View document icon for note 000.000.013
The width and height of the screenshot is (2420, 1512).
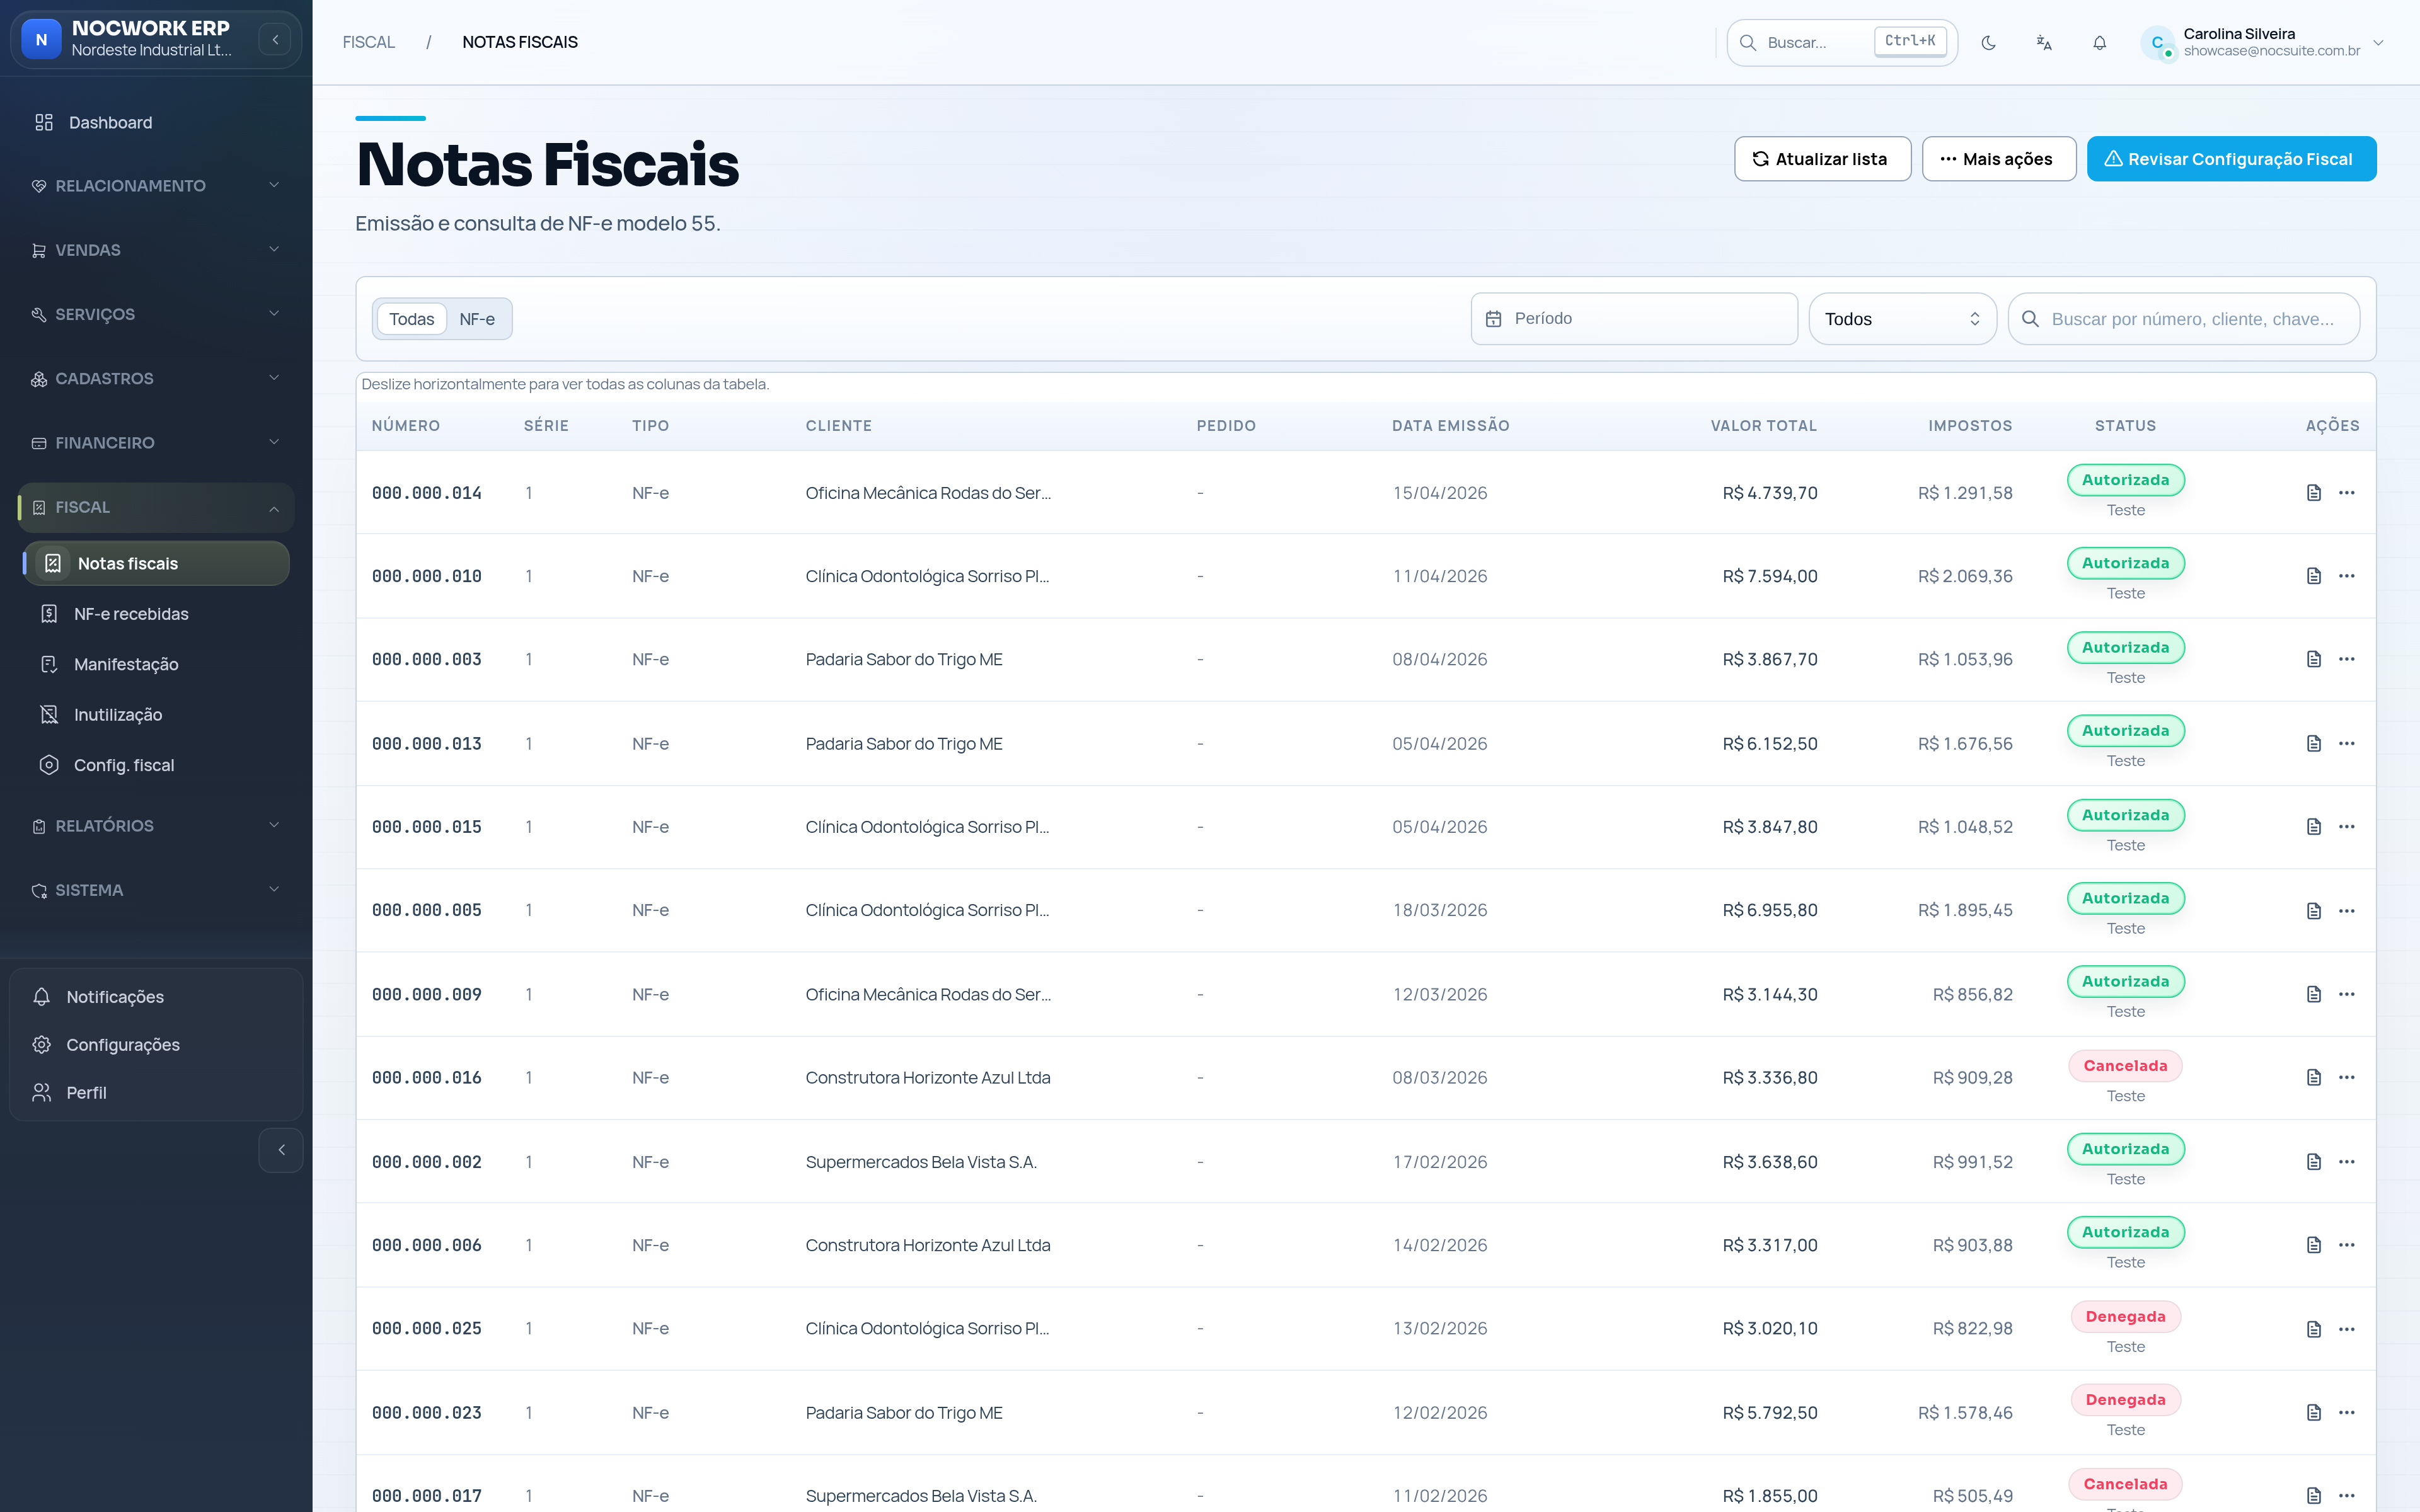(x=2313, y=744)
